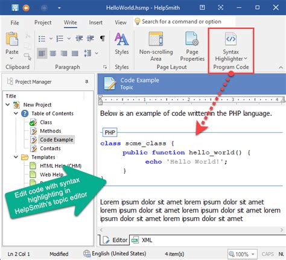Open the File menu
The width and height of the screenshot is (286, 260).
[14, 22]
